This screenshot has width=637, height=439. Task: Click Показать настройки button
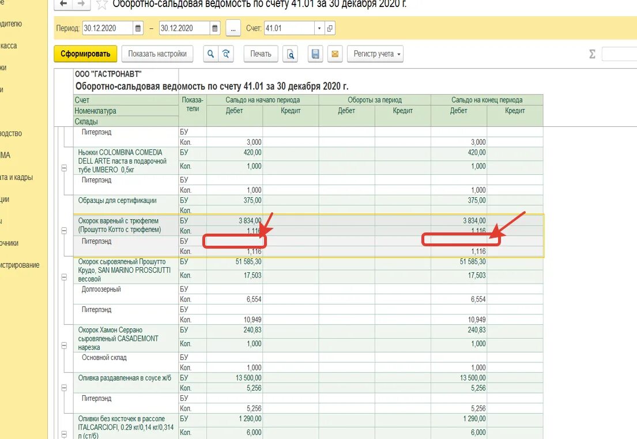click(157, 54)
